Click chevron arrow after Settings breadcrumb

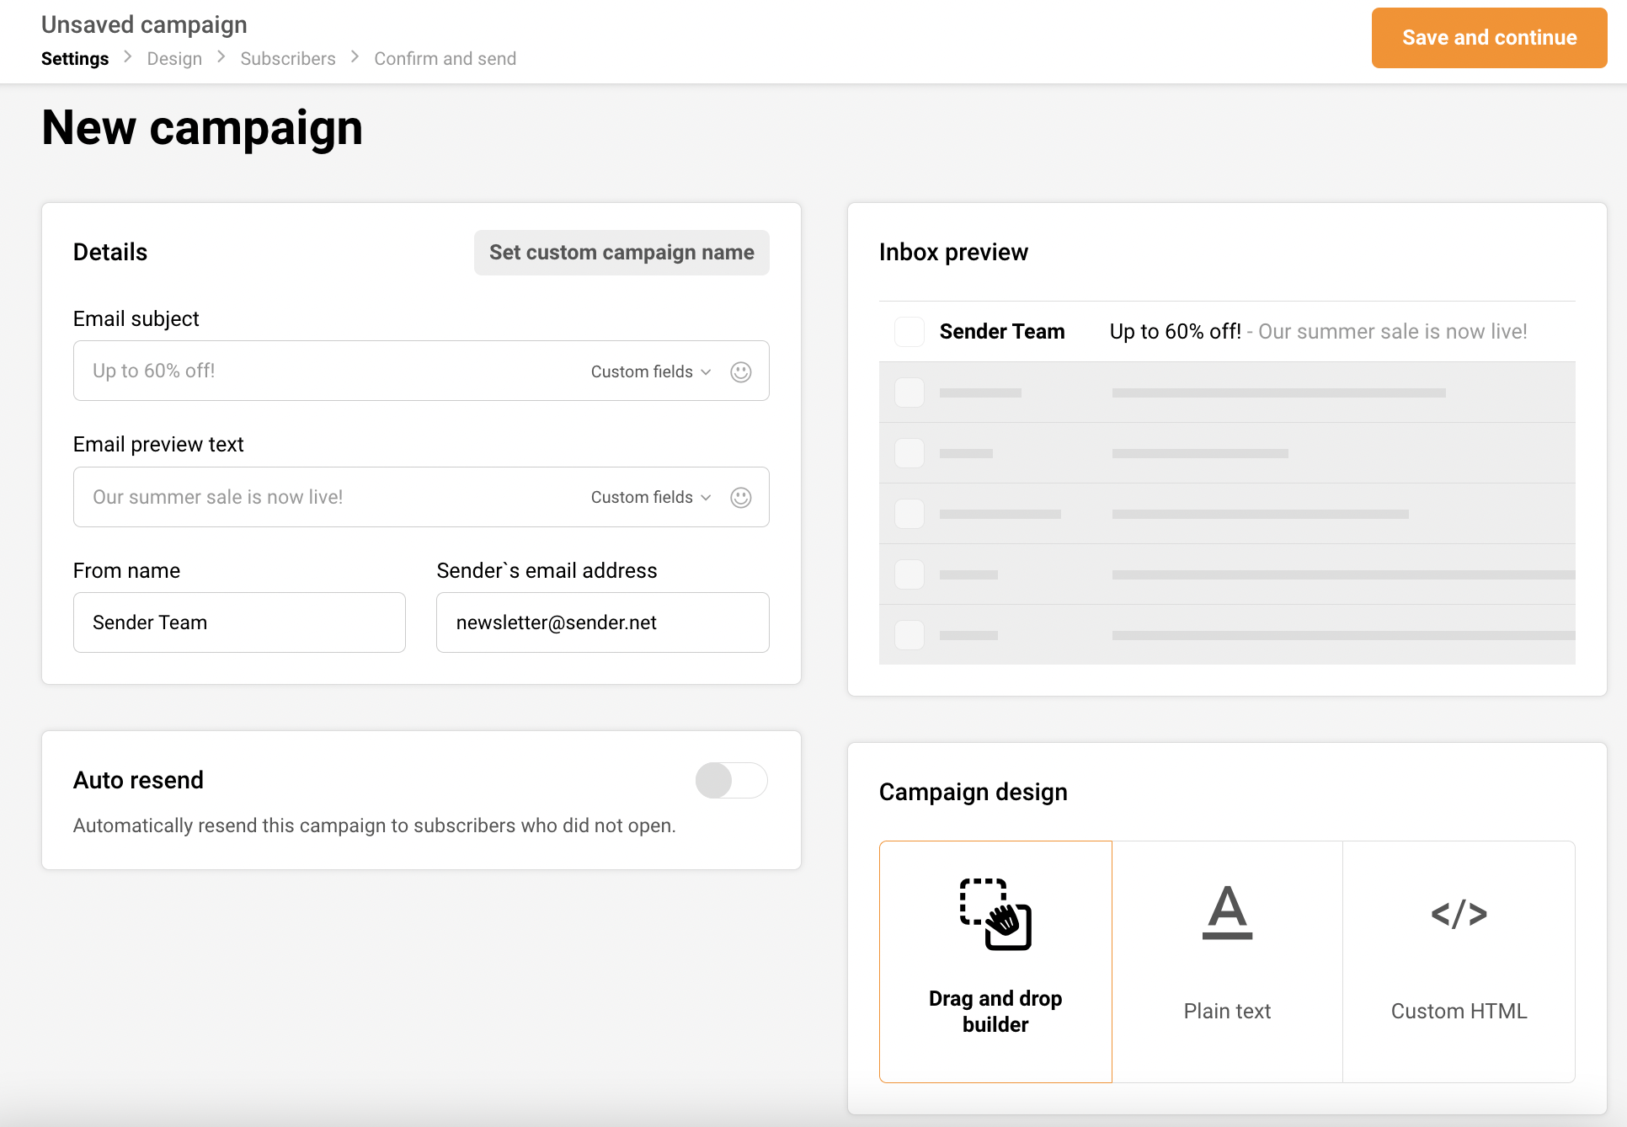pyautogui.click(x=128, y=56)
